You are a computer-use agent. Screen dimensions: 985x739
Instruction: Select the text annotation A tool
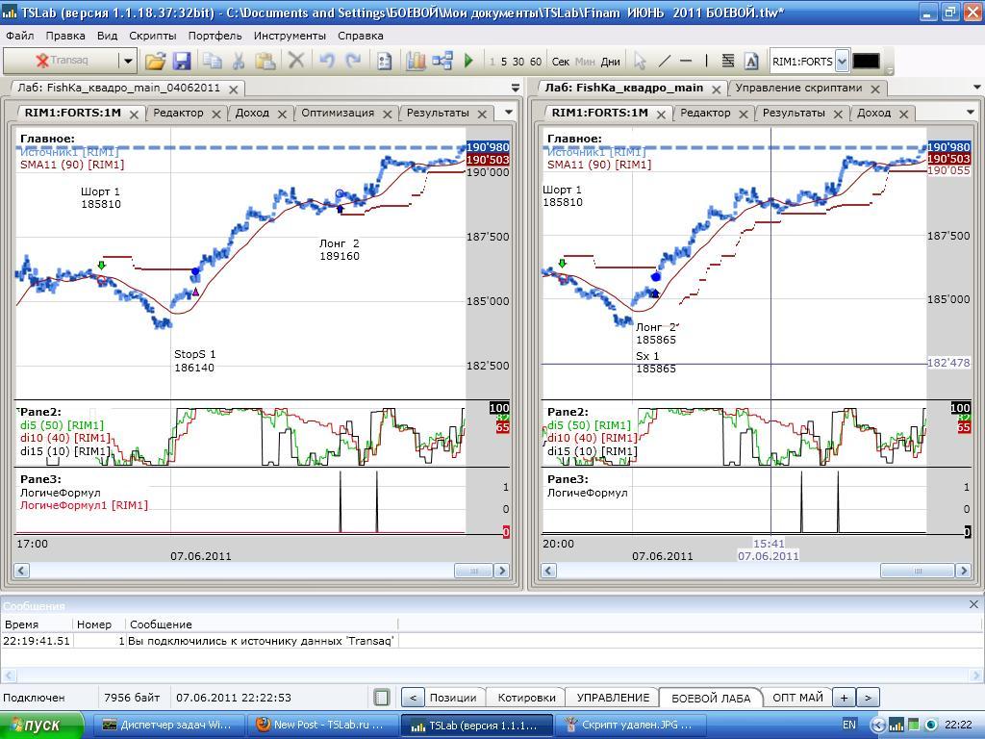click(x=751, y=61)
